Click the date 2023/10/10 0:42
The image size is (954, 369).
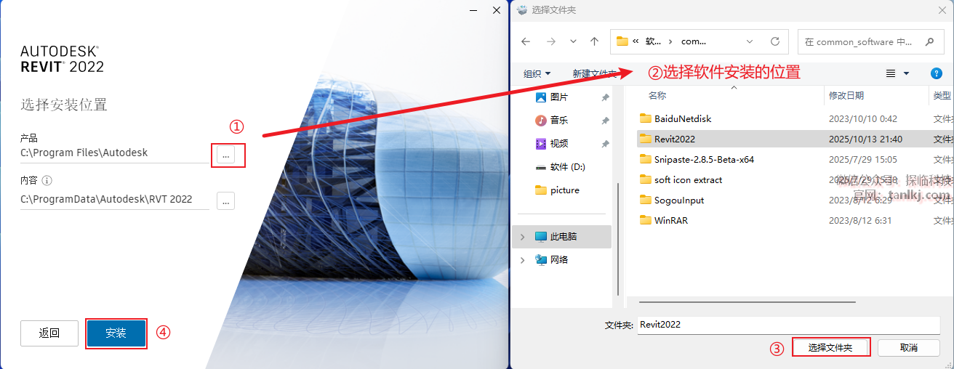tap(863, 118)
